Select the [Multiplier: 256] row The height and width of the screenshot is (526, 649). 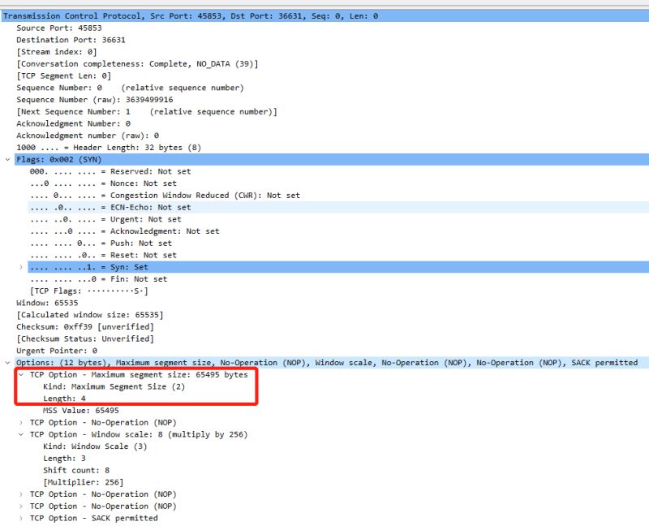coord(84,482)
